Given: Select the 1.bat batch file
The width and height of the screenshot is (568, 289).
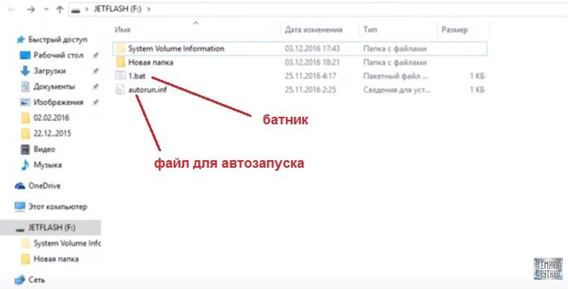Looking at the screenshot, I should tap(300, 76).
